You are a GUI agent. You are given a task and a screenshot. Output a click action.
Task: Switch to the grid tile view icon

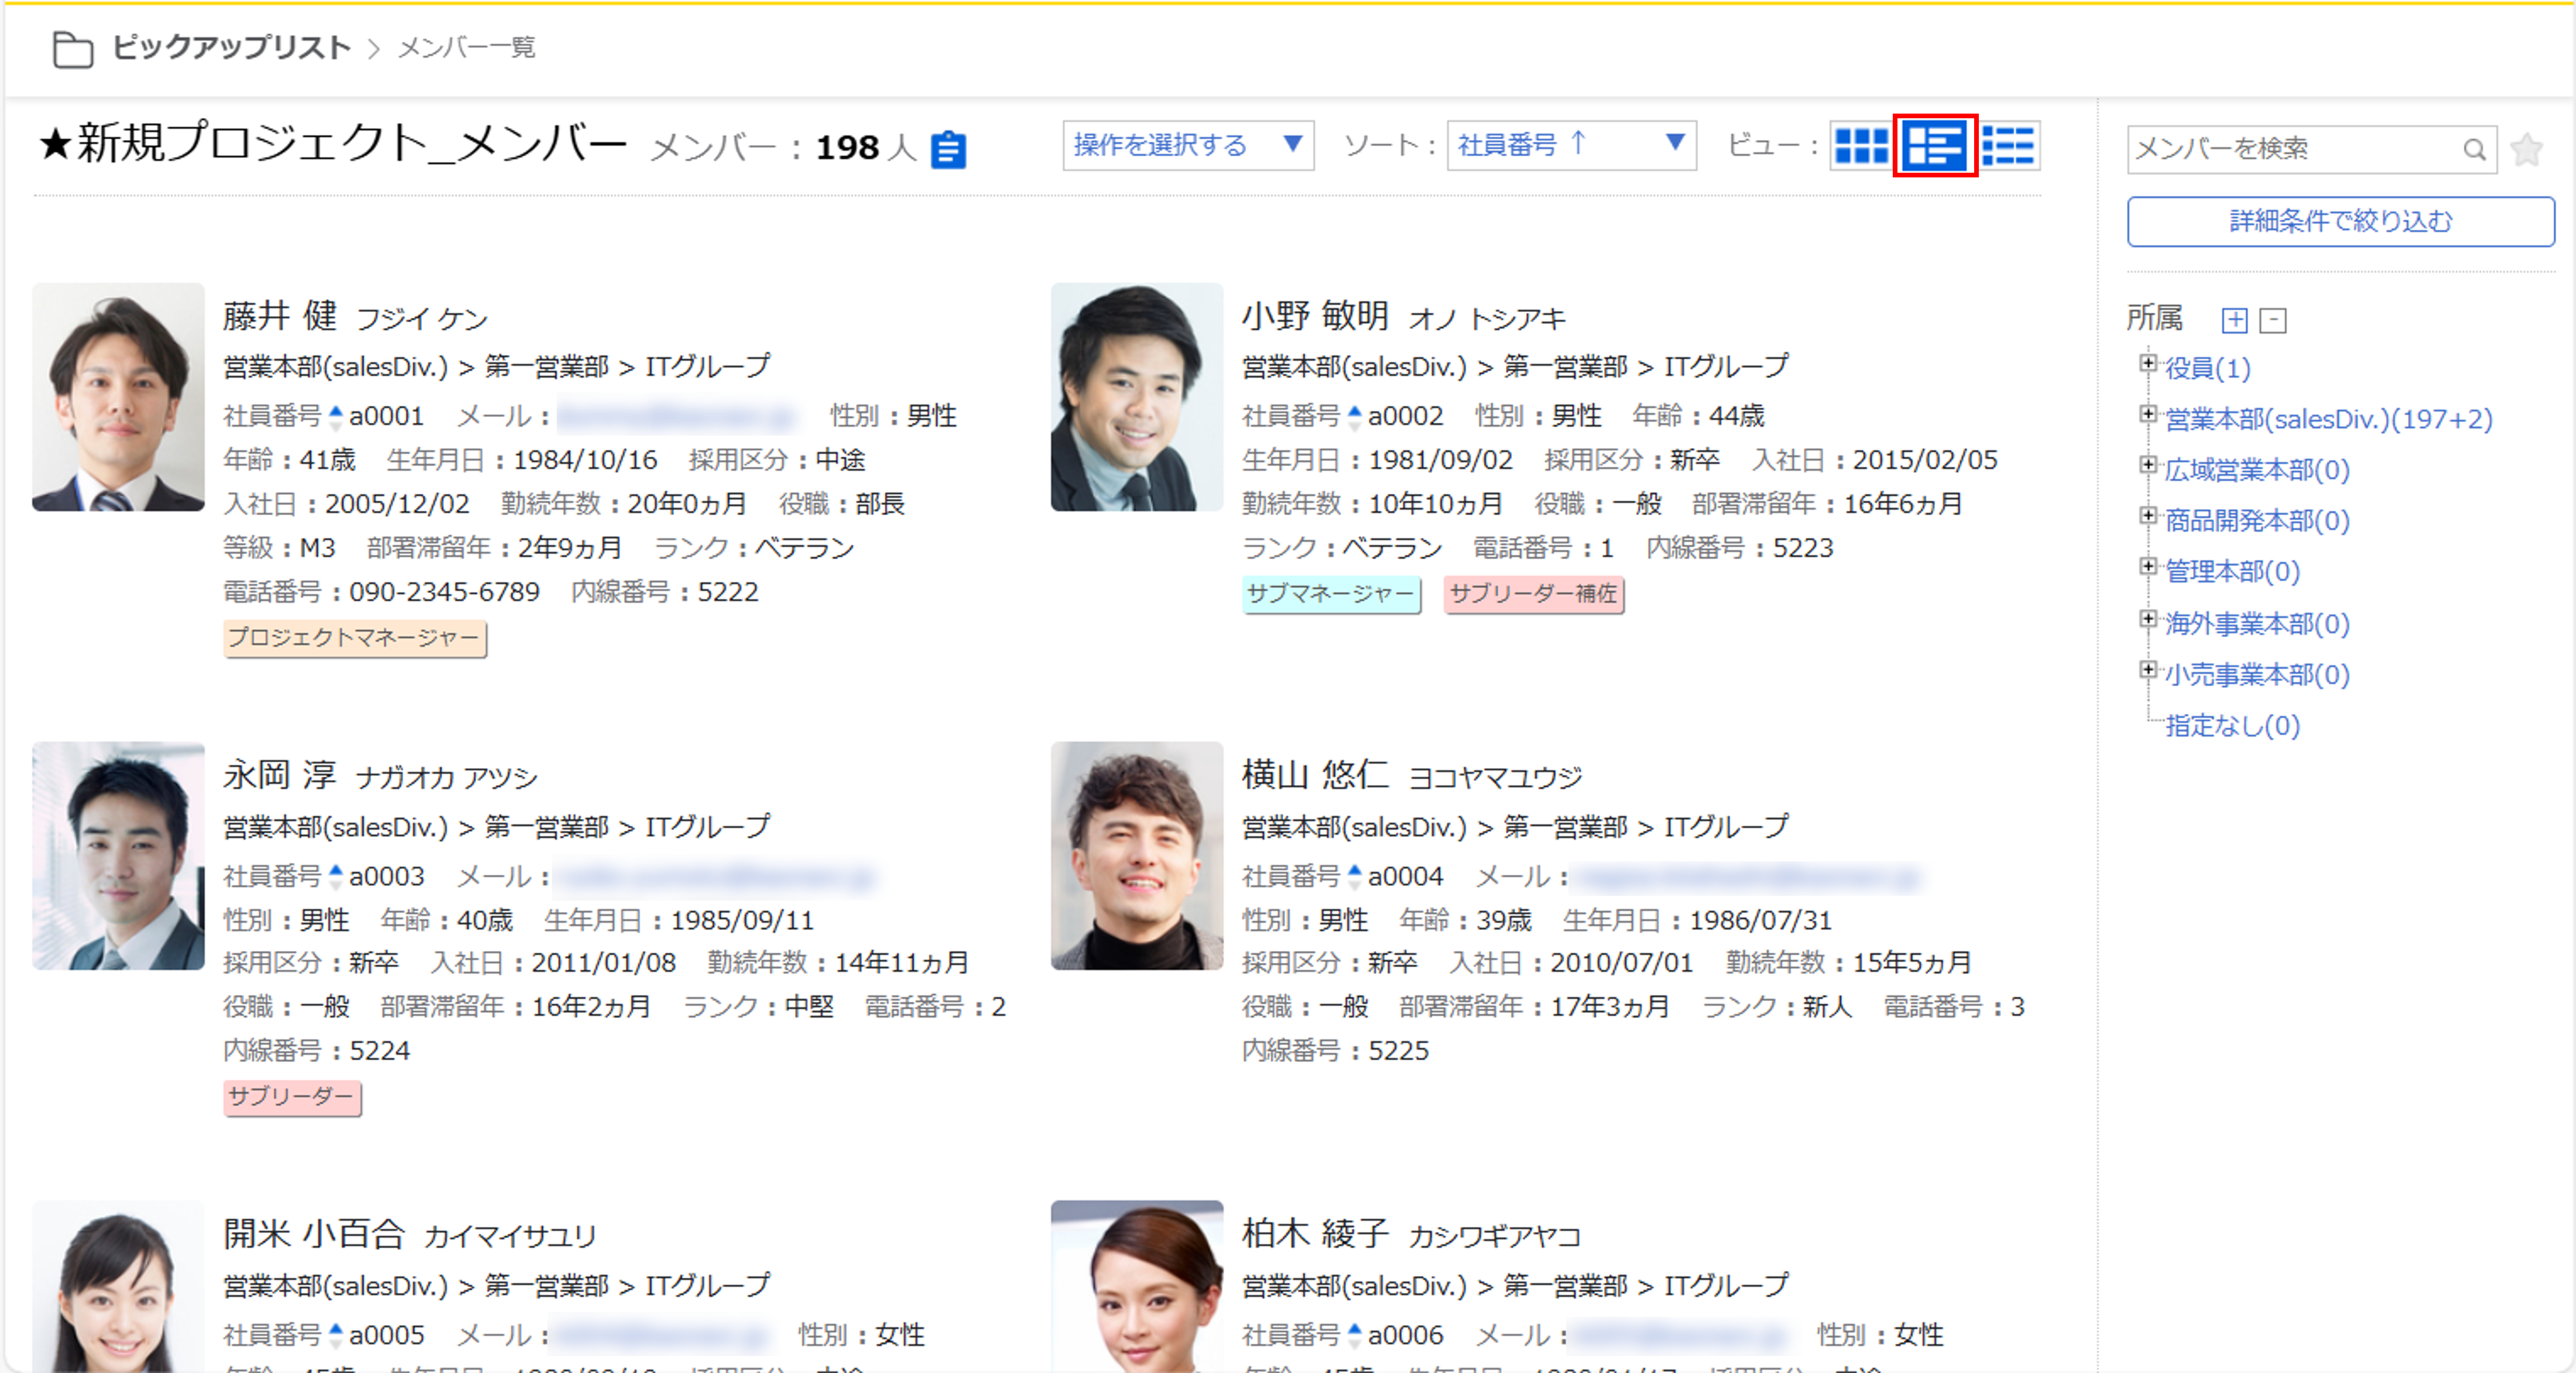(1861, 146)
